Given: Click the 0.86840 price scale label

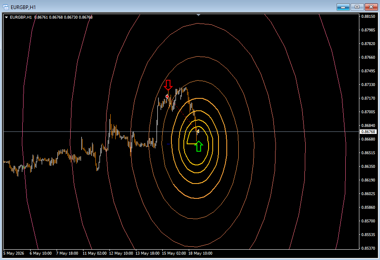Looking at the screenshot, I should [x=368, y=126].
